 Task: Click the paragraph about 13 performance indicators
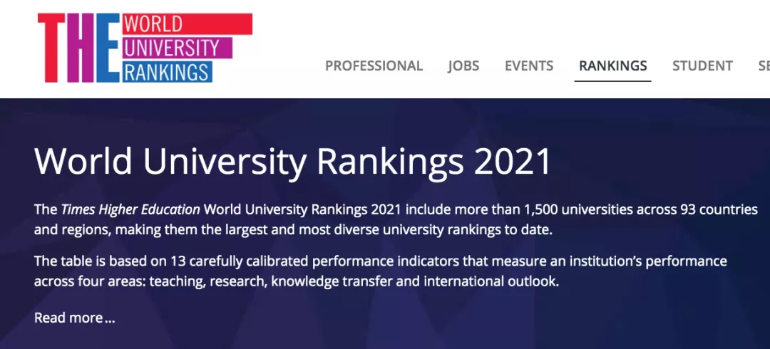coord(381,271)
